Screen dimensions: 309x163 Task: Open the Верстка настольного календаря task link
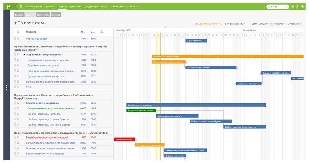click(x=45, y=154)
